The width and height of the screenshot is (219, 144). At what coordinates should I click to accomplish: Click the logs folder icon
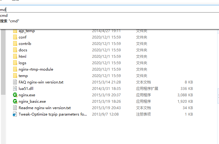click(15, 63)
